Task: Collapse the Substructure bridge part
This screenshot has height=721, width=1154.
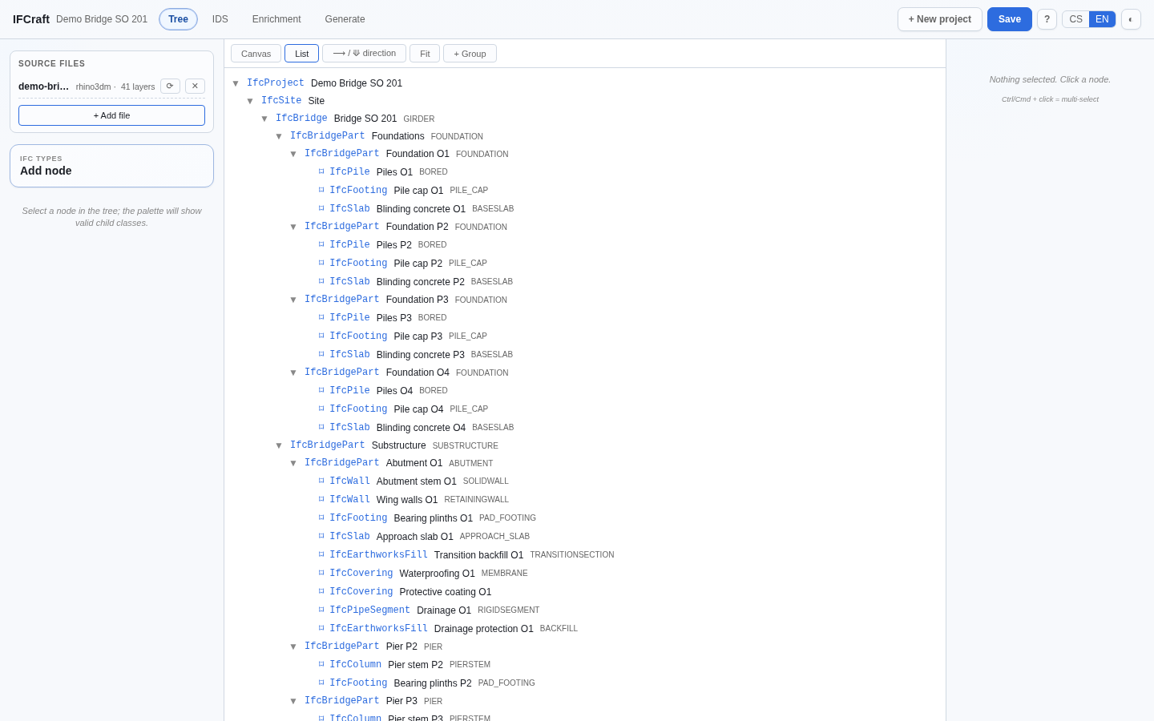Action: (279, 445)
